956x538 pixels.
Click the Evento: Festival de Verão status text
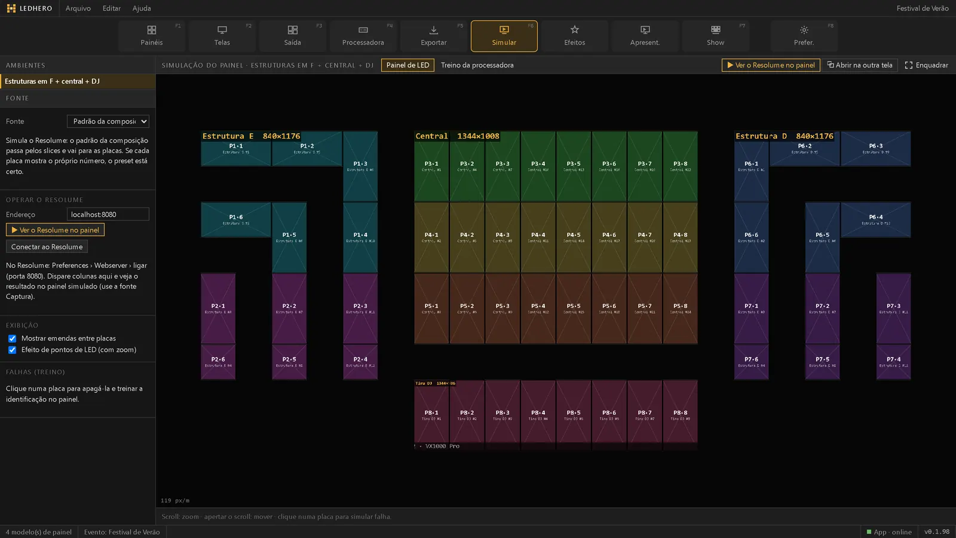pyautogui.click(x=122, y=532)
